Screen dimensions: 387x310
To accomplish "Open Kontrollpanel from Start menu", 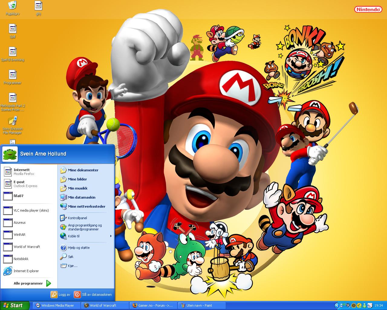I will (x=86, y=218).
